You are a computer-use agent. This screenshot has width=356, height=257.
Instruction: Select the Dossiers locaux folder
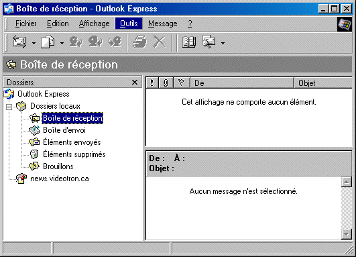coord(55,106)
